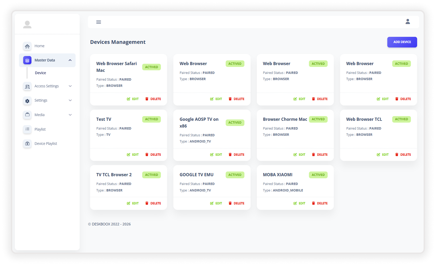Go to the Home menu item
This screenshot has width=436, height=266.
[x=40, y=46]
